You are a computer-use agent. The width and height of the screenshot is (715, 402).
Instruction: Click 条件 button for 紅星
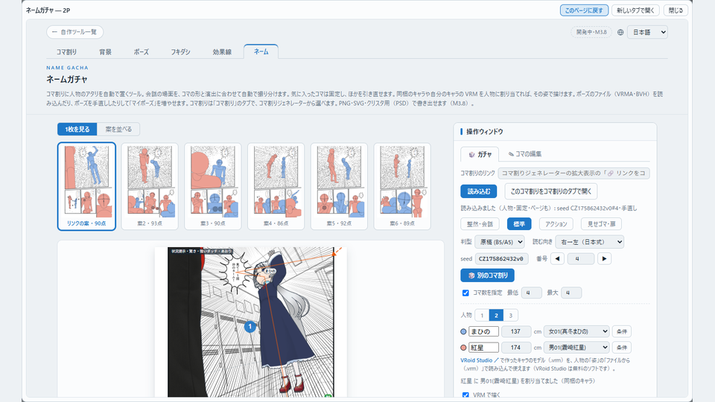click(x=621, y=348)
